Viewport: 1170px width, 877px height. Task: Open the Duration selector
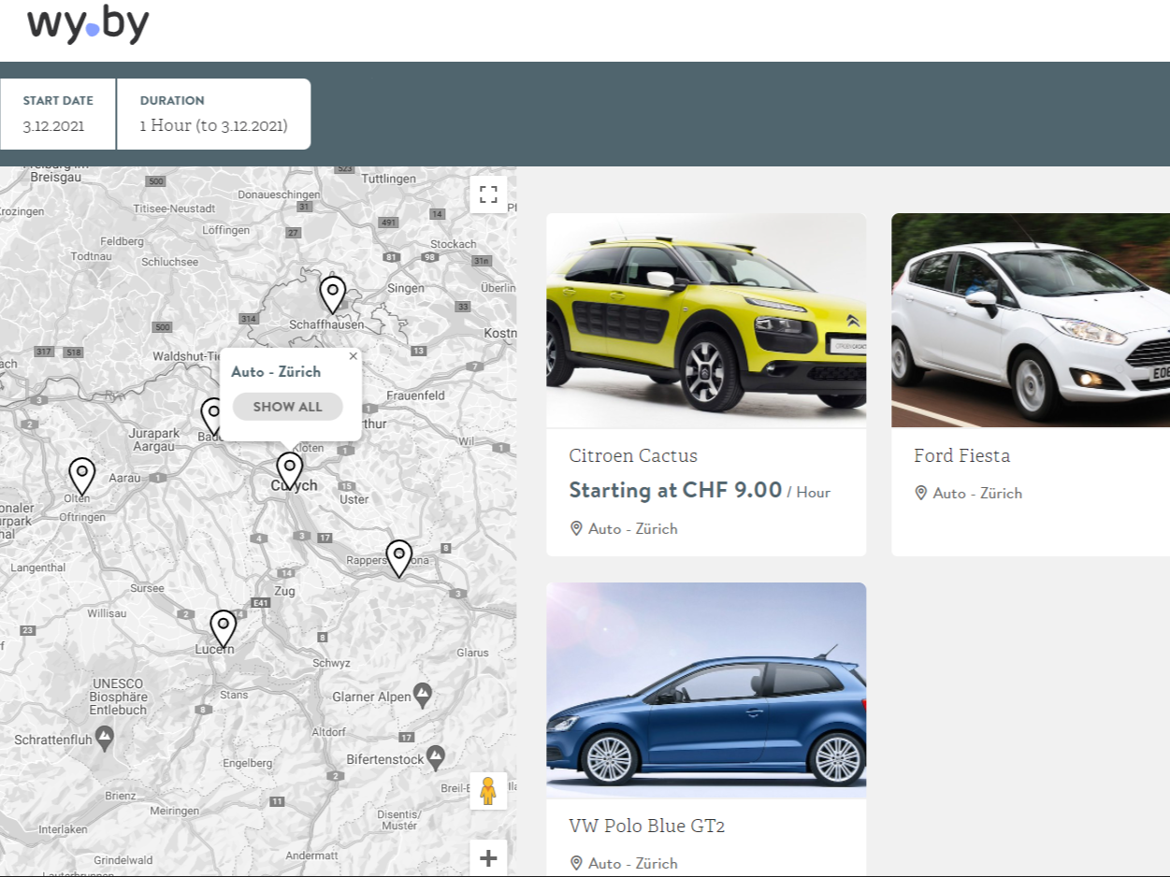tap(214, 113)
